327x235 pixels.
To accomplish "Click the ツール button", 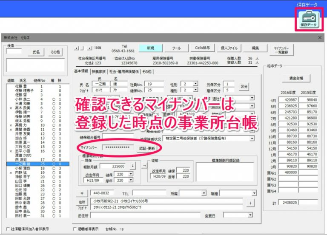I will point(176,48).
